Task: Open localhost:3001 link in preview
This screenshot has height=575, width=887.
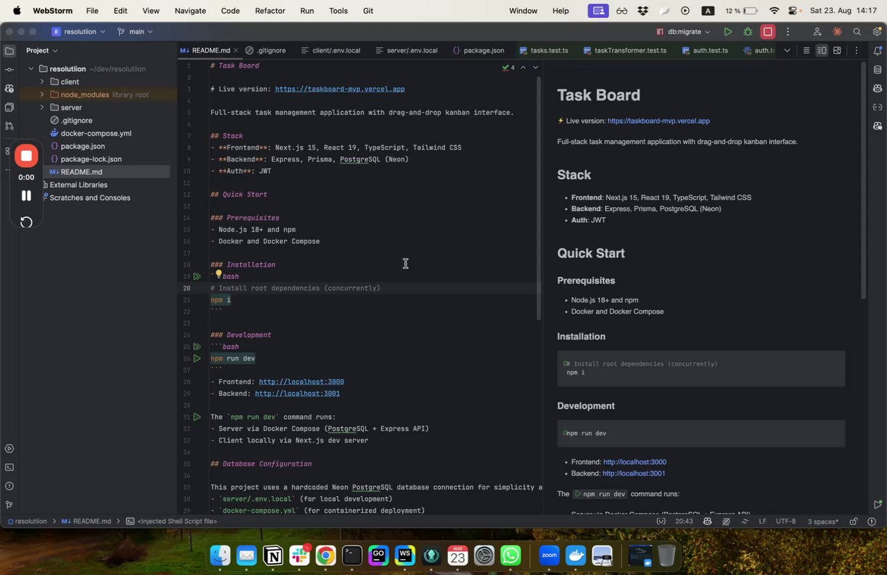Action: point(634,474)
